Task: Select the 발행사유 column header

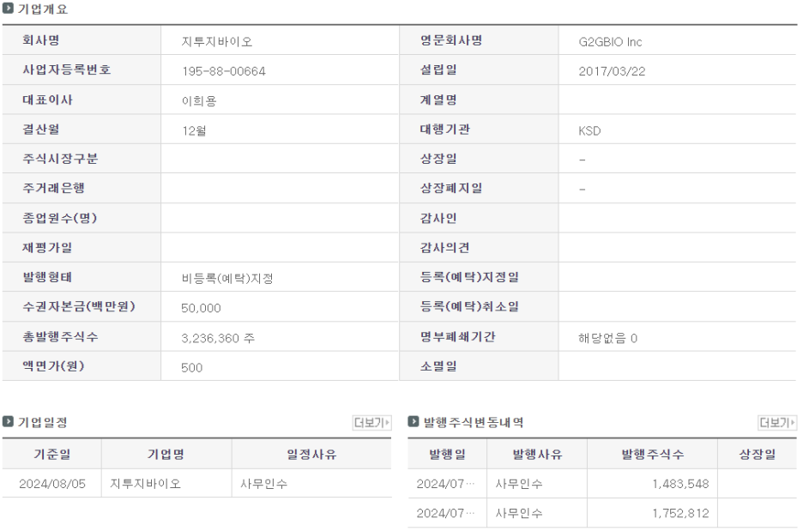Action: tap(537, 454)
